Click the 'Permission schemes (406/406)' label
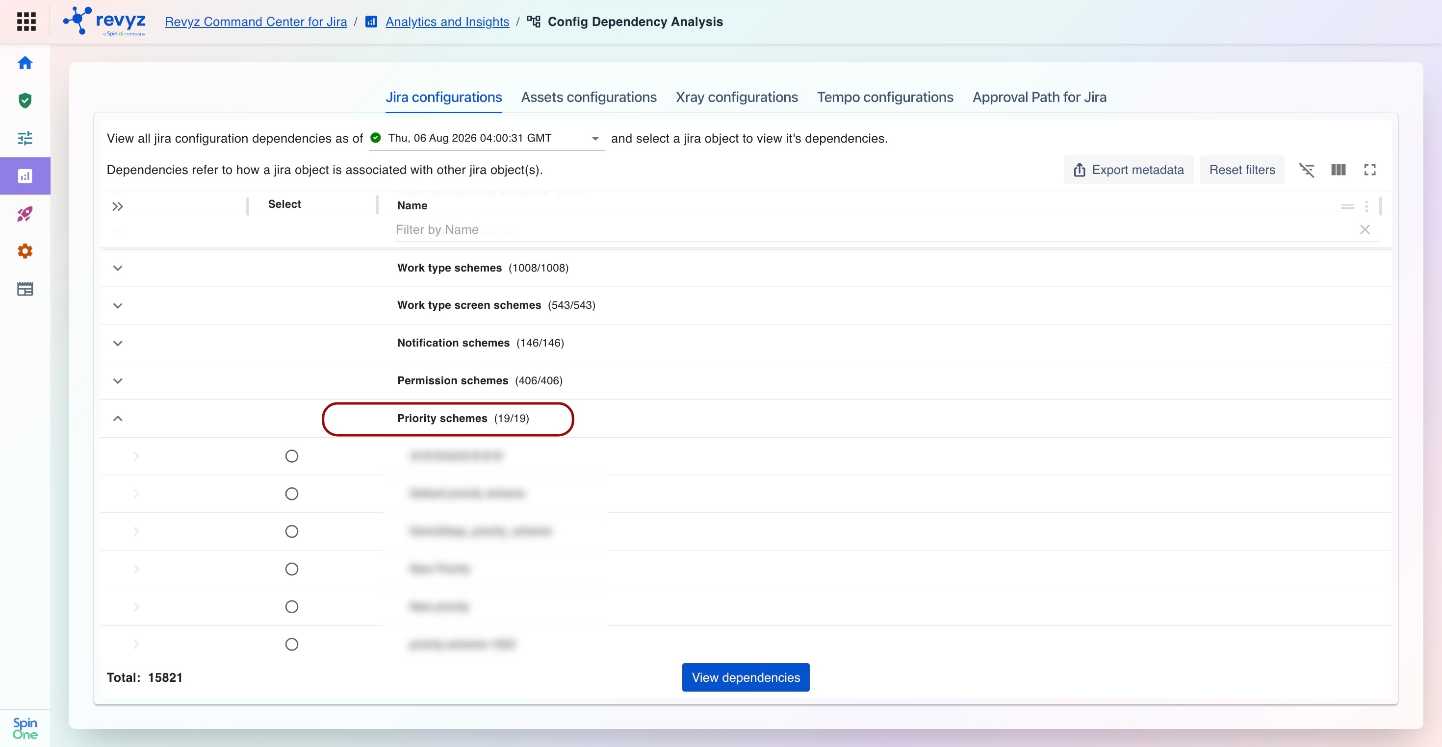1442x747 pixels. (x=480, y=381)
